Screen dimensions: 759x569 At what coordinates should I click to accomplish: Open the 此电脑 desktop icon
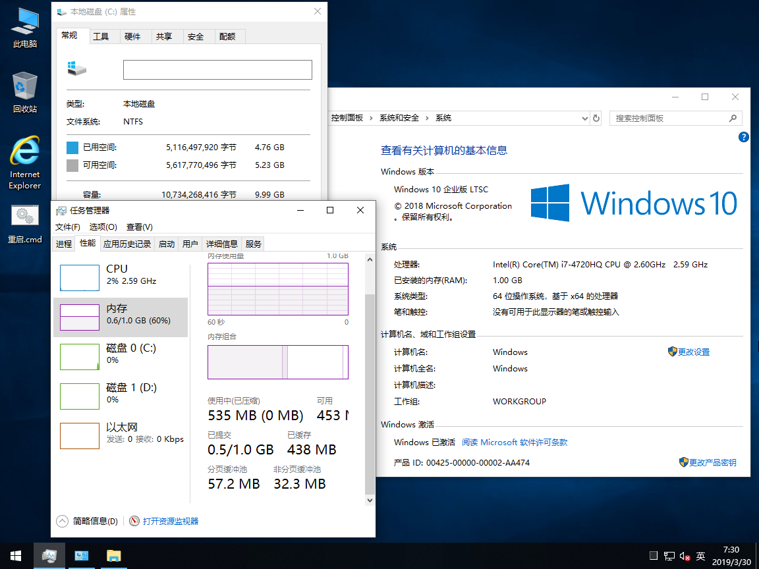[x=25, y=28]
